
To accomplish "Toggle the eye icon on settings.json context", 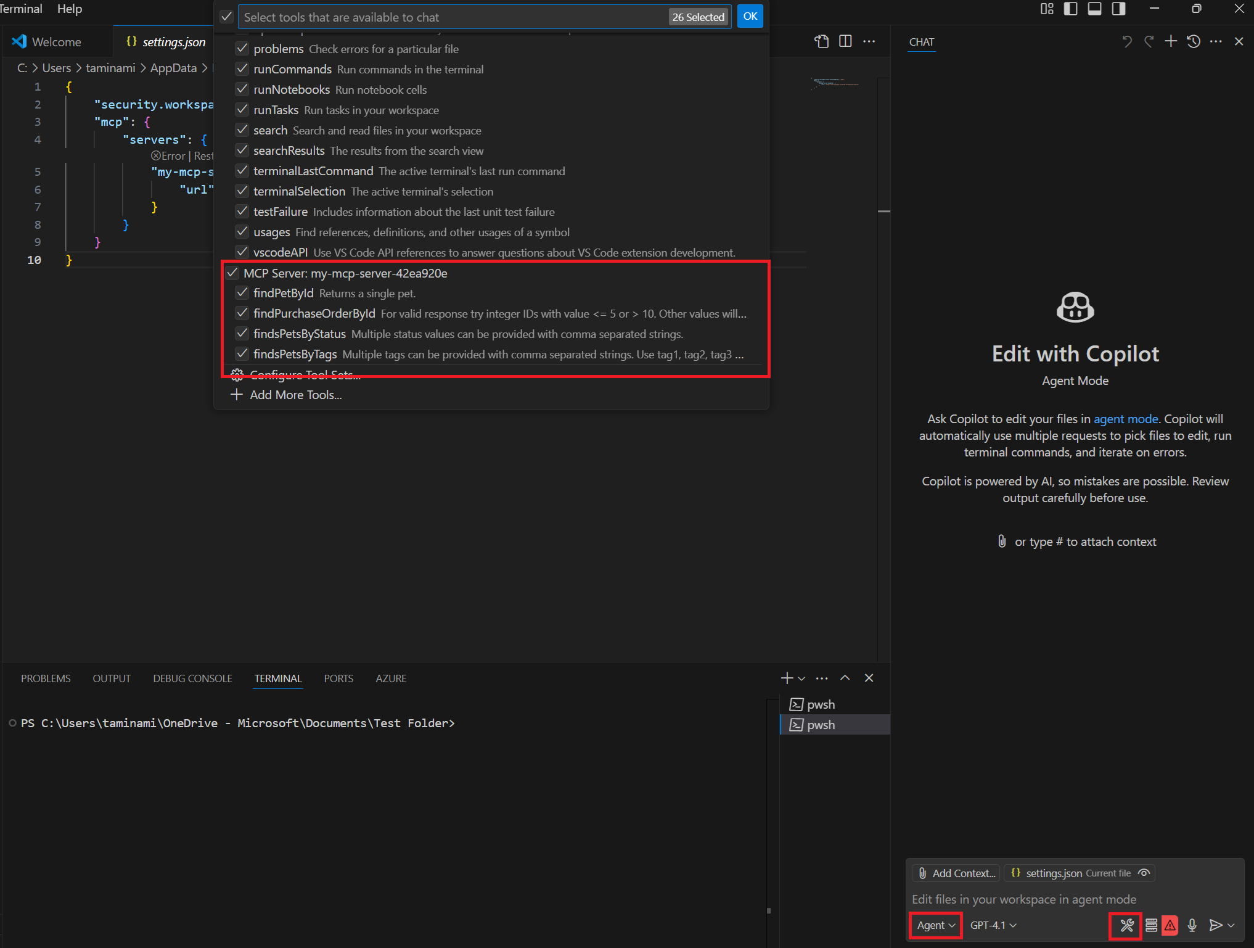I will [1144, 873].
